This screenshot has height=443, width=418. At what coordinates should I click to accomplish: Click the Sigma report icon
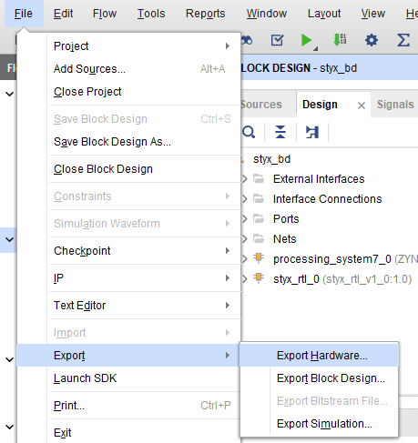click(403, 40)
